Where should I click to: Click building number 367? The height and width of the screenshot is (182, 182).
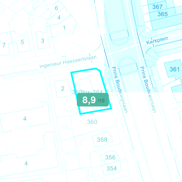[157, 7]
